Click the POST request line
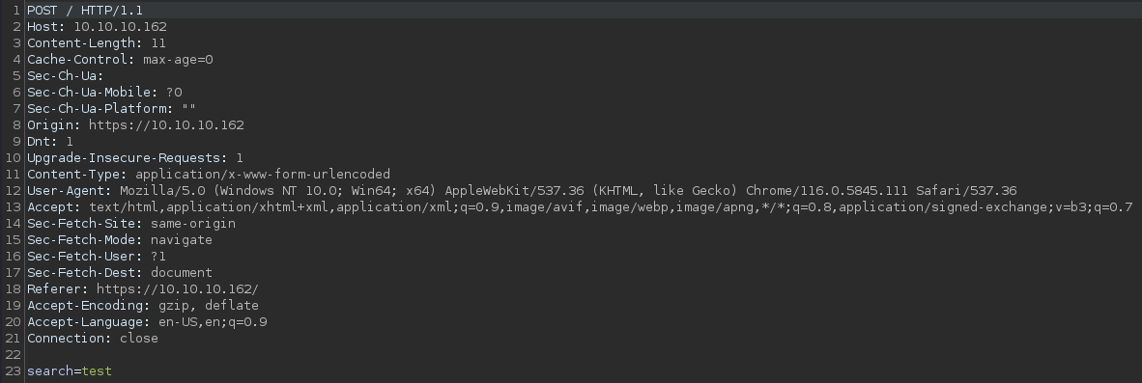Image resolution: width=1142 pixels, height=383 pixels. pyautogui.click(x=84, y=11)
